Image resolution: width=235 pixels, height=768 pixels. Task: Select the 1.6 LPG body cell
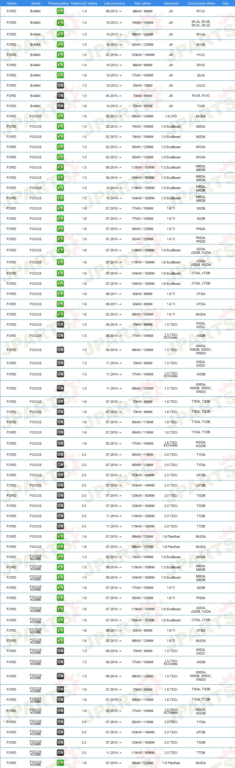pos(171,116)
